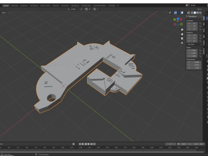Switch to the Sculpting workspace tab
The height and width of the screenshot is (156, 208).
(24, 6)
